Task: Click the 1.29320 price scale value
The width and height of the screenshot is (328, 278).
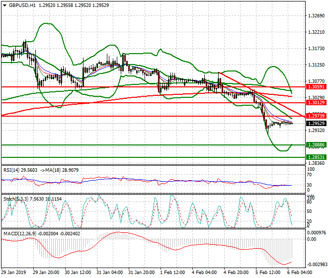Action: (317, 131)
